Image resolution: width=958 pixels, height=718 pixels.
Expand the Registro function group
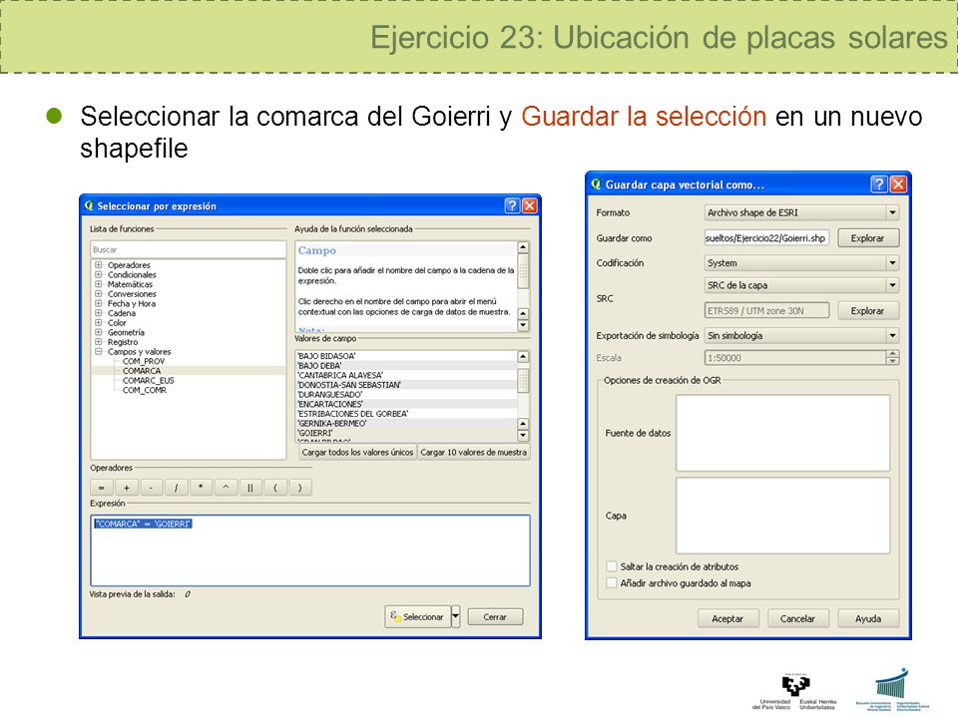click(x=99, y=342)
